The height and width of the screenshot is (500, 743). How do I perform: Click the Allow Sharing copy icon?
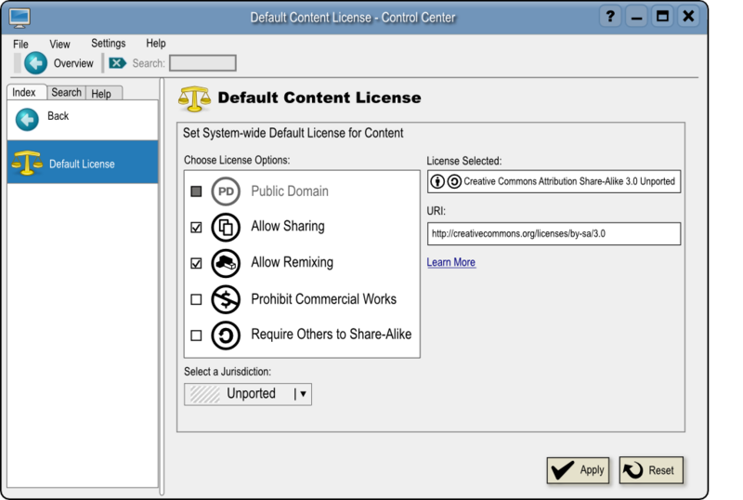[x=226, y=227]
